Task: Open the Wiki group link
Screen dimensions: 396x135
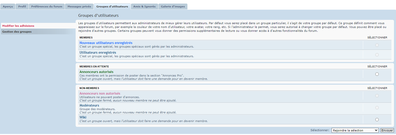Action: (83, 117)
